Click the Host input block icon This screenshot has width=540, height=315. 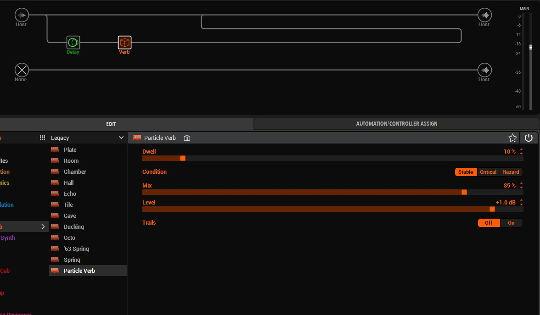tap(22, 15)
